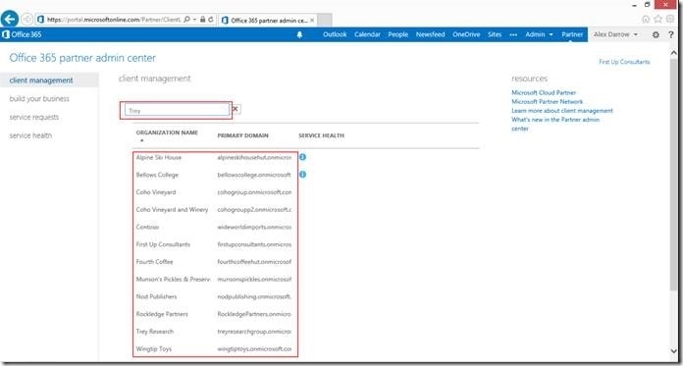Select client management in left sidebar
The width and height of the screenshot is (683, 366).
tap(49, 80)
